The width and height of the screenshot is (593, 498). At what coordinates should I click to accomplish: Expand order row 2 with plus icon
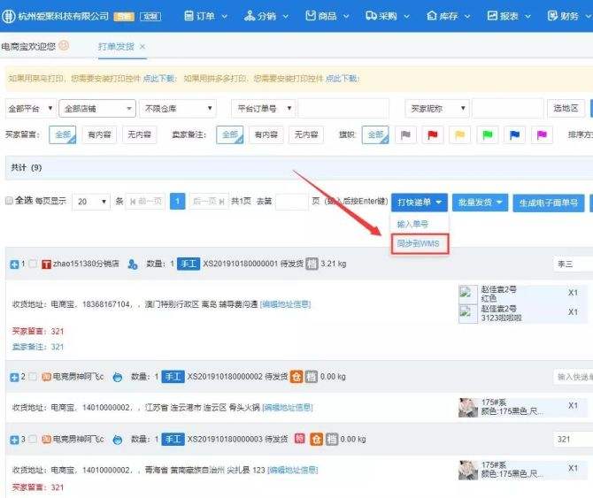point(14,377)
